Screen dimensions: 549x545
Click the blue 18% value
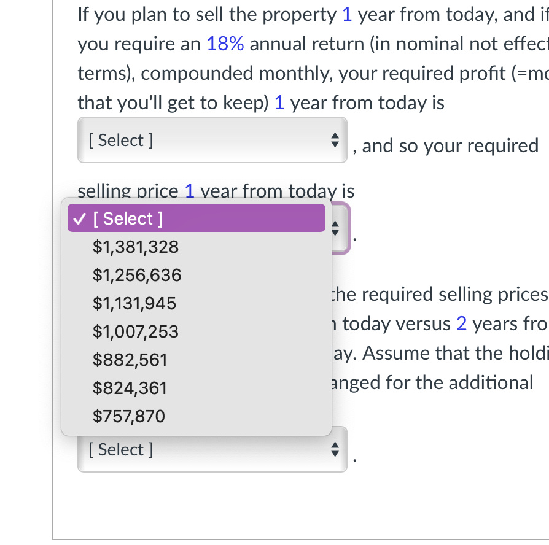[226, 44]
